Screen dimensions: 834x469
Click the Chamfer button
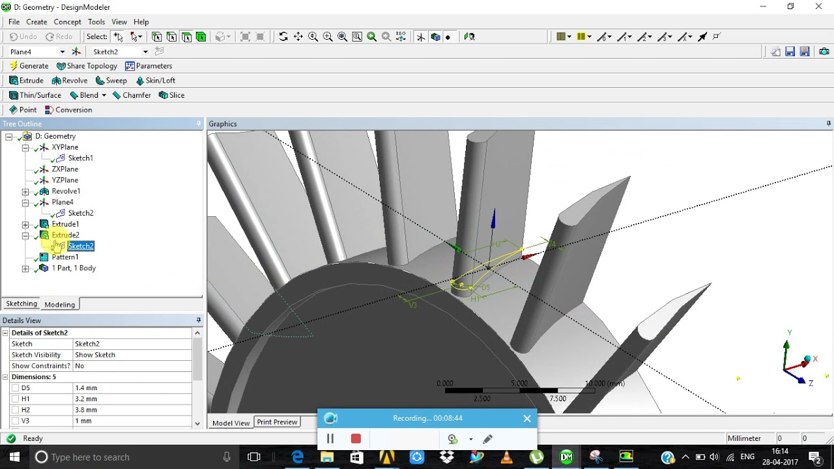pyautogui.click(x=131, y=95)
